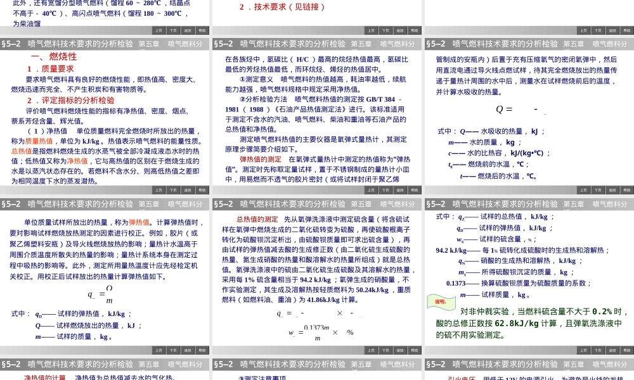This screenshot has height=380, width=634.
Task: Click the red label 弹热值的测定
Action: click(x=261, y=159)
